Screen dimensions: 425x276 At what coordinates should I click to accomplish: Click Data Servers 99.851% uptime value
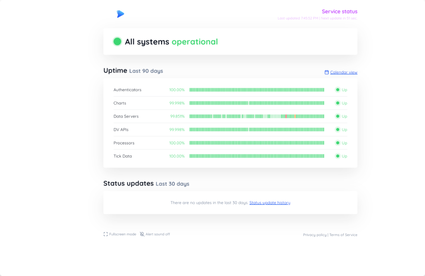(177, 116)
